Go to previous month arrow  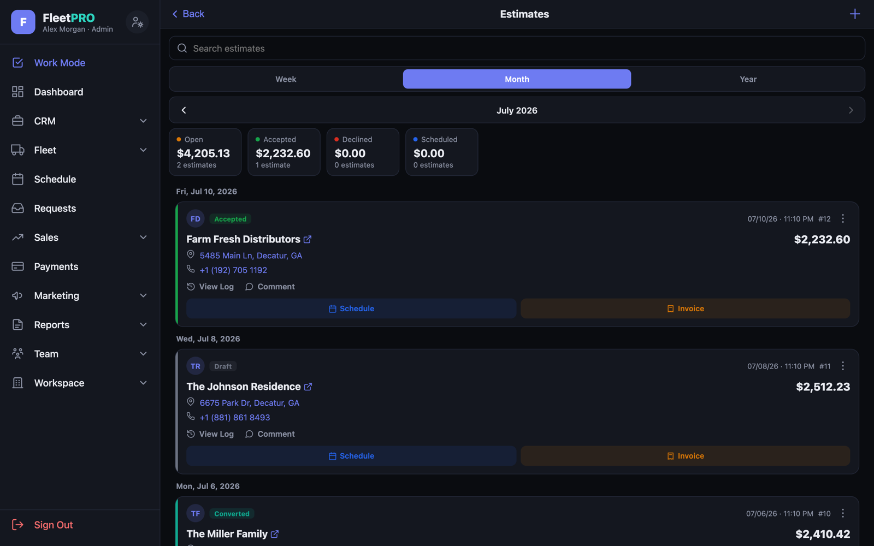pos(184,110)
